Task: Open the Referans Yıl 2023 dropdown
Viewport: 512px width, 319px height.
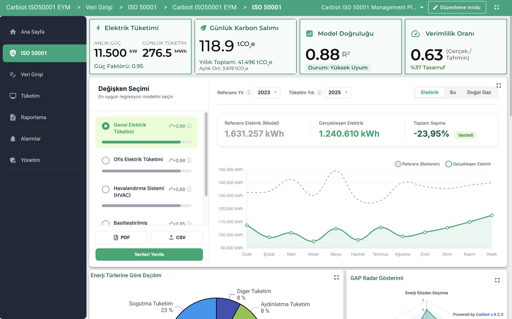Action: coord(267,93)
